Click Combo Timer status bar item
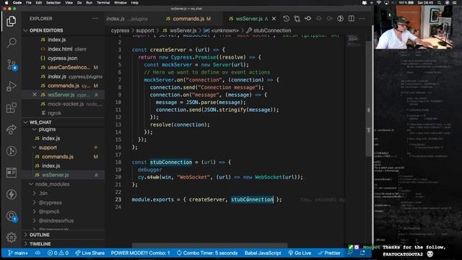 (207, 253)
